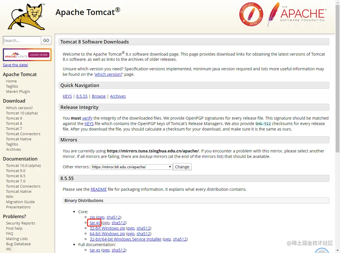The width and height of the screenshot is (340, 253).
Task: Select Tomcat 10 (alpha) download link
Action: point(22,113)
